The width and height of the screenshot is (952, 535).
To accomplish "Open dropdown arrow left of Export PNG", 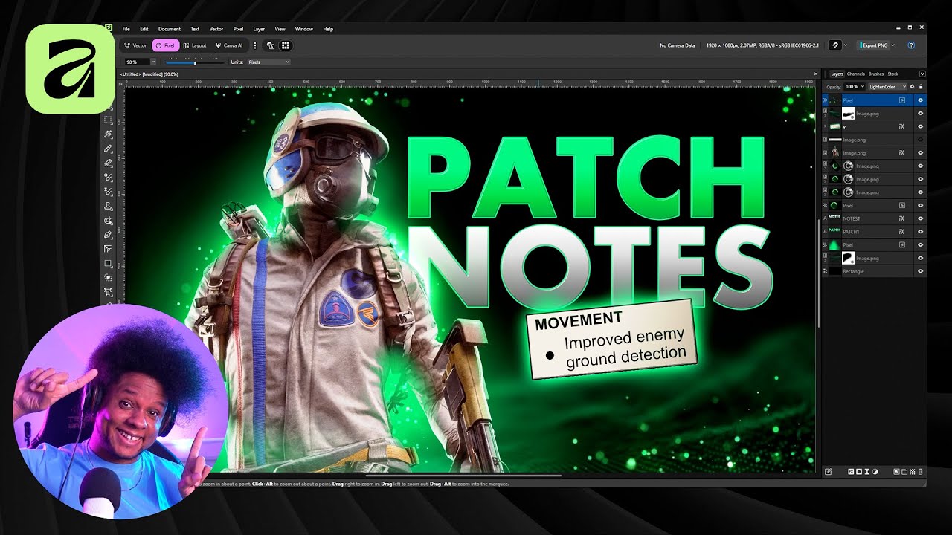I will (x=846, y=45).
